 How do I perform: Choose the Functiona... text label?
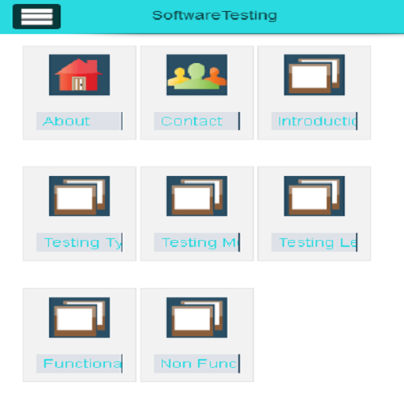(x=80, y=364)
